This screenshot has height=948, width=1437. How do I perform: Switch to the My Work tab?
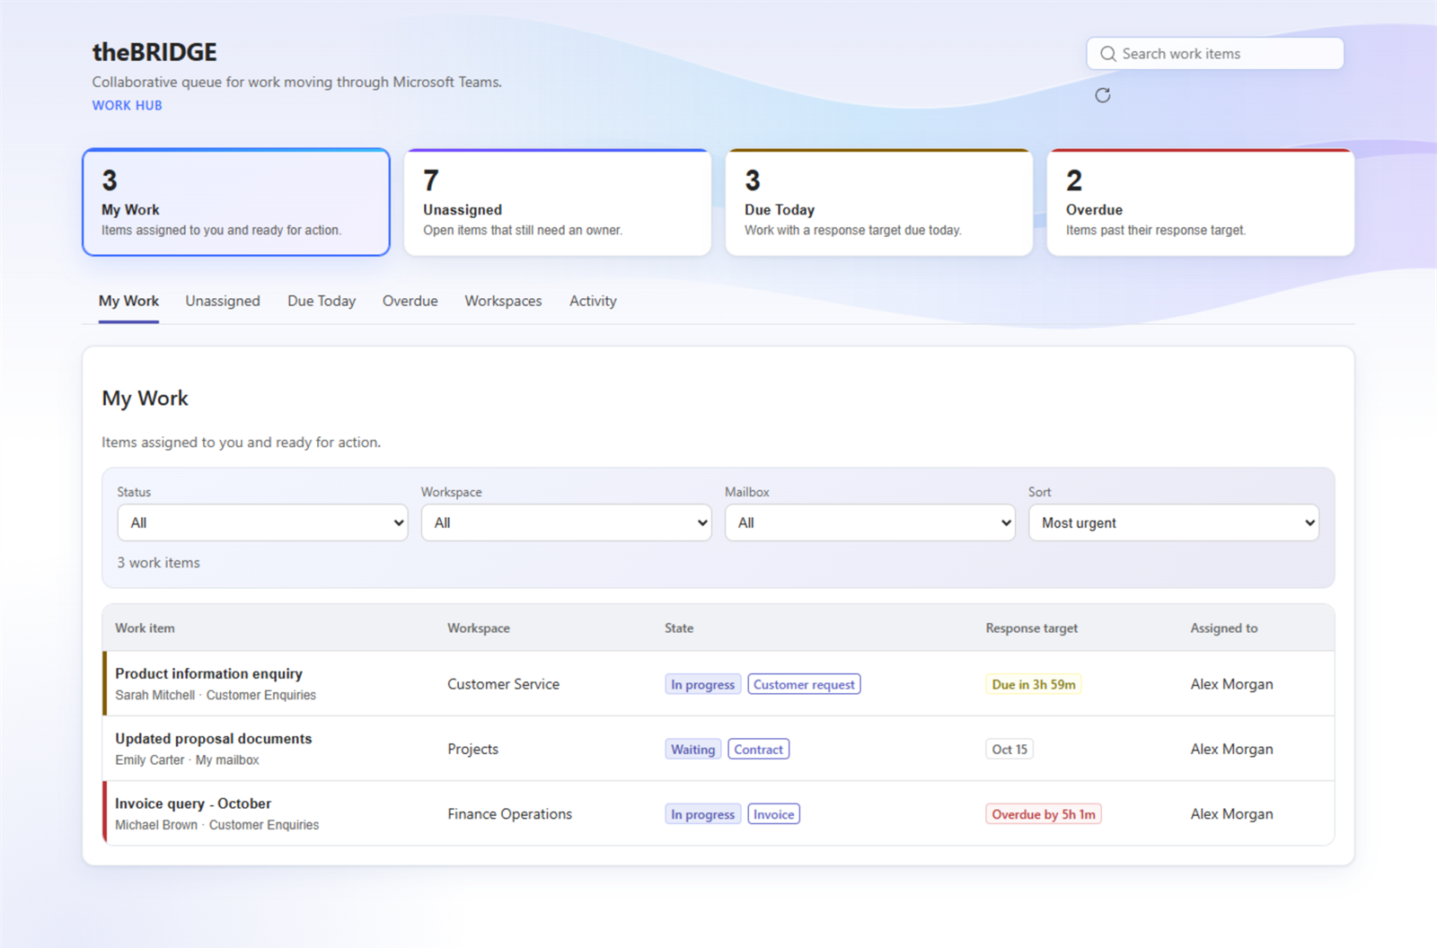tap(128, 301)
